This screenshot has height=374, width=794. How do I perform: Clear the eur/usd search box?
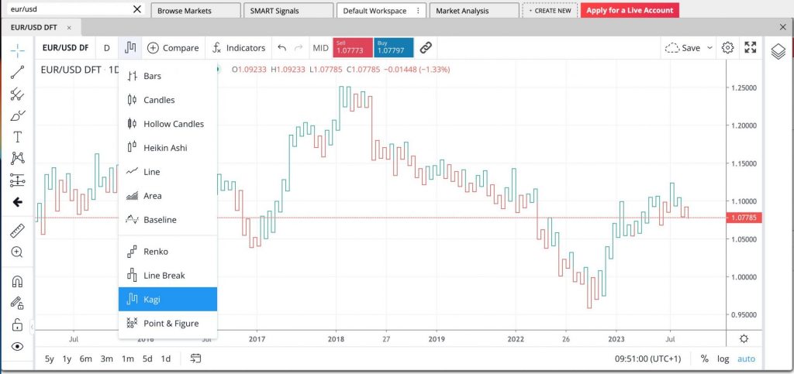pyautogui.click(x=137, y=9)
